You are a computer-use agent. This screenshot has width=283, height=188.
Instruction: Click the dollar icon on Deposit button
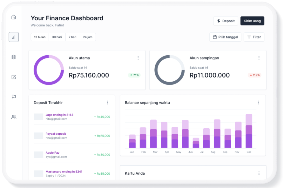[x=218, y=21]
